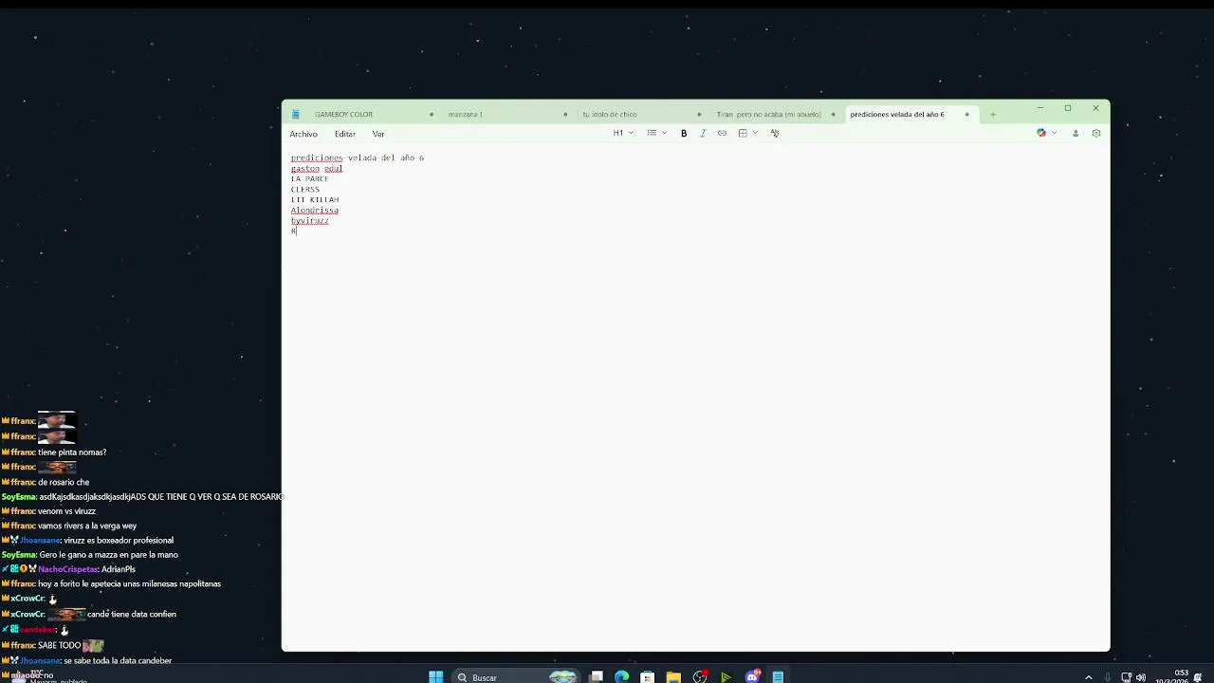Open Discord from the taskbar
Viewport: 1214px width, 683px height.
coord(752,677)
